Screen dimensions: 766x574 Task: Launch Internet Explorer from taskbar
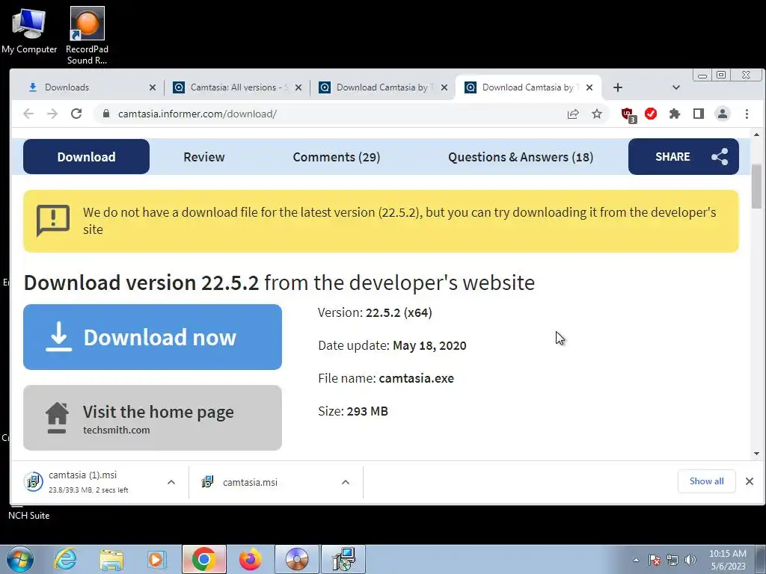pos(66,559)
